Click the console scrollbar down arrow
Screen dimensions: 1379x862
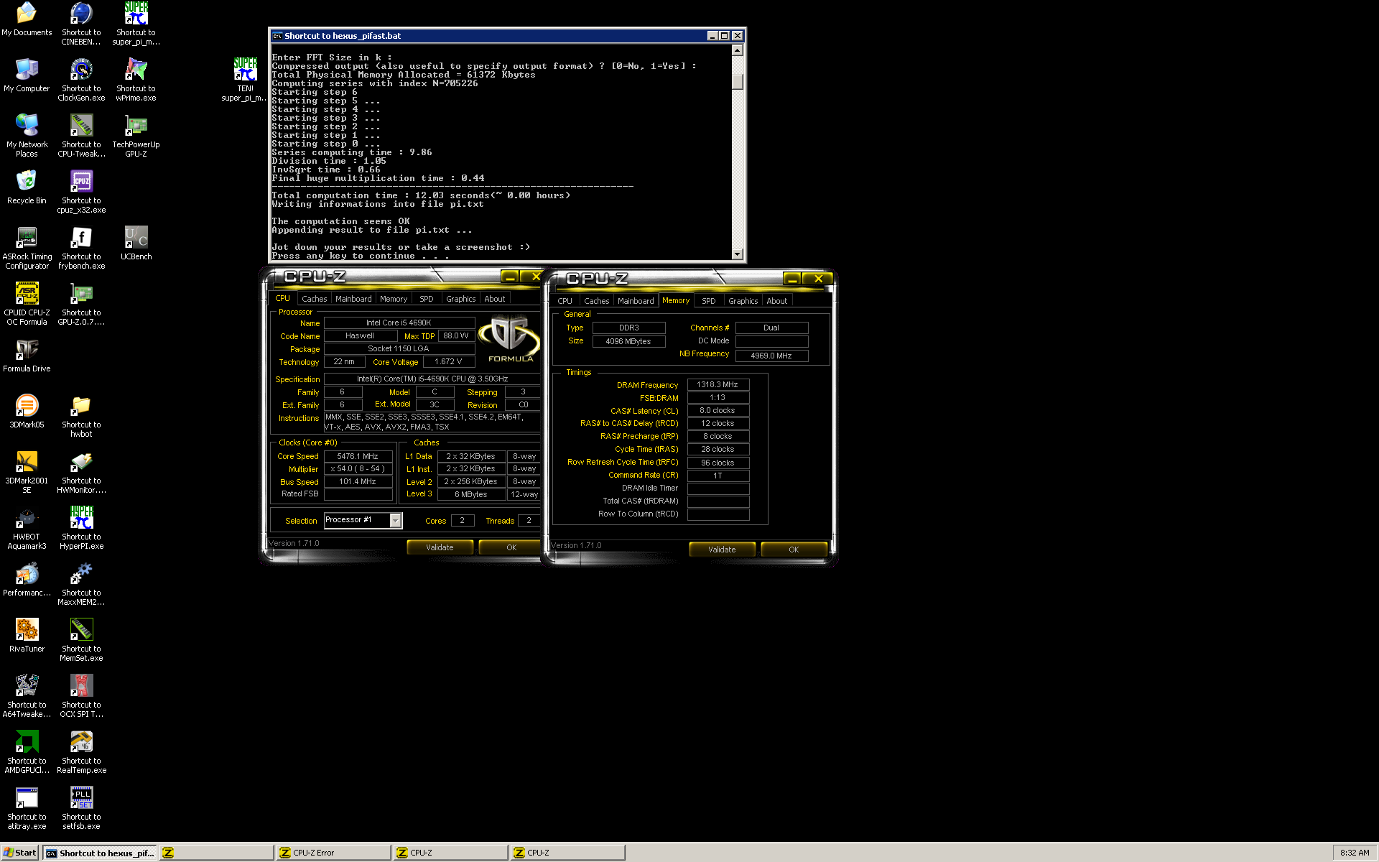tap(737, 254)
